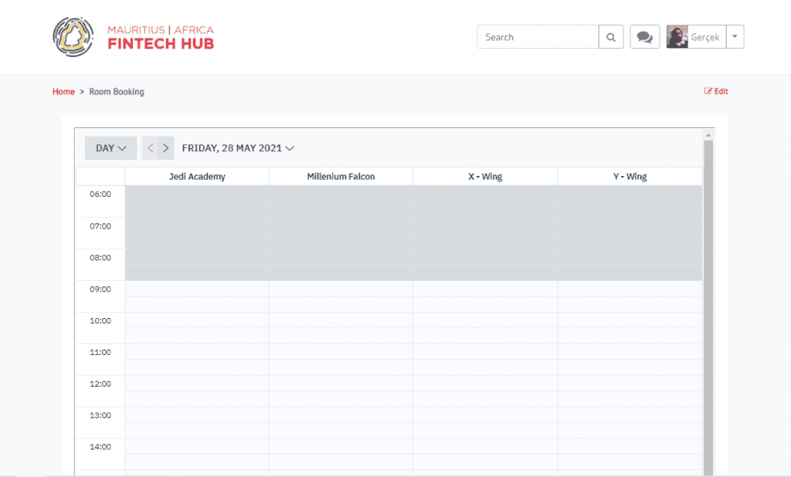Click the Gerçek user avatar picture
The image size is (791, 477).
click(x=677, y=37)
